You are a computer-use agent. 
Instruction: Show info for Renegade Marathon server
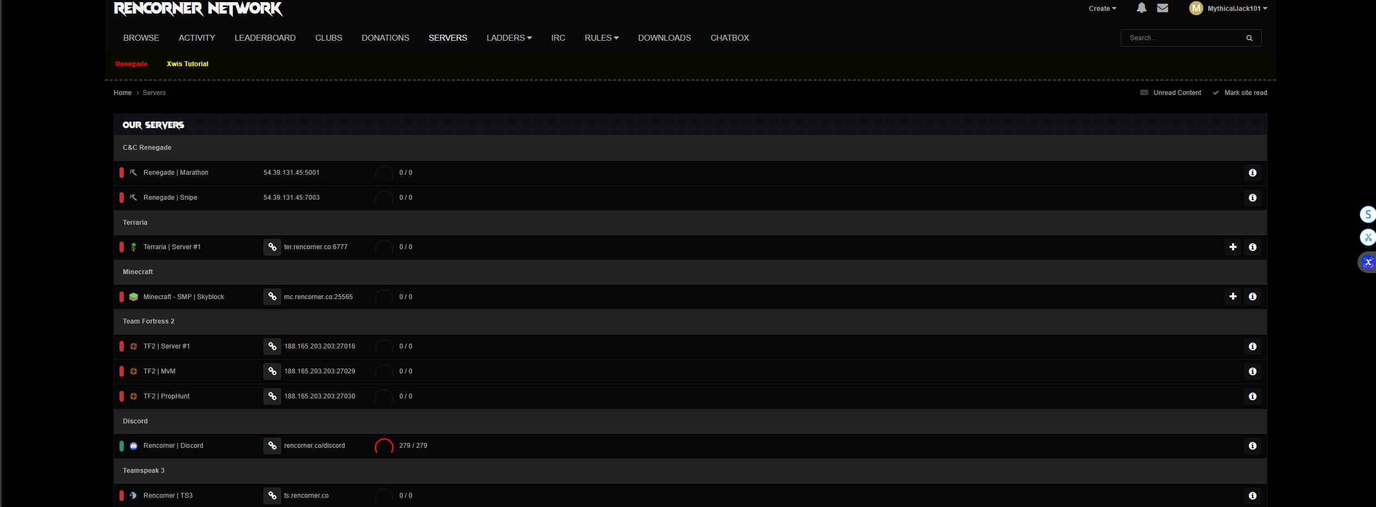1252,173
